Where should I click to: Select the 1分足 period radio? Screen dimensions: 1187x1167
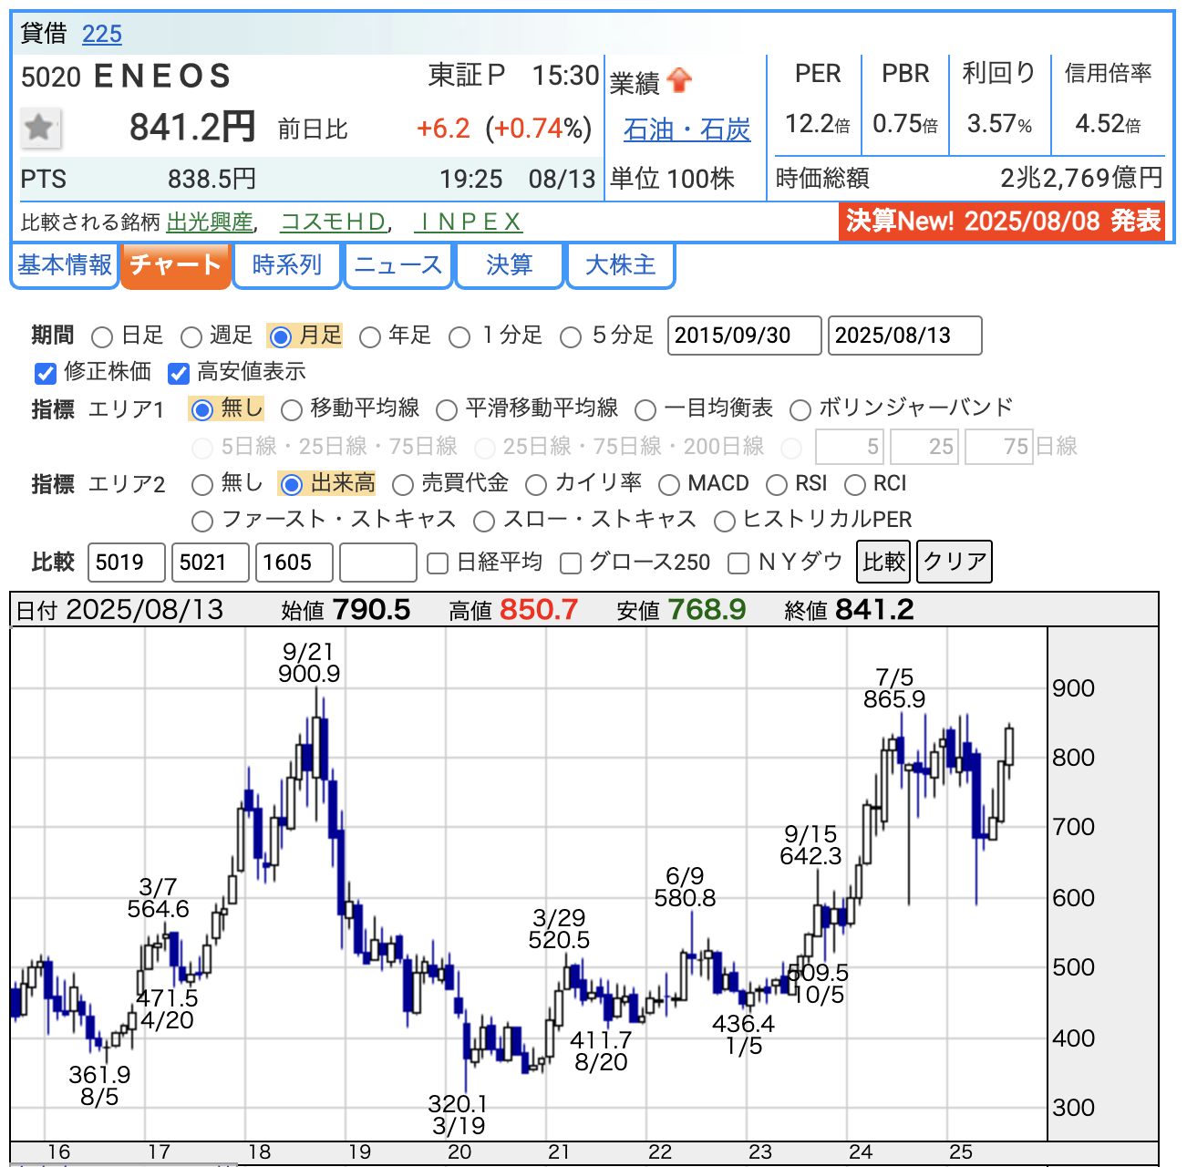[x=459, y=337]
